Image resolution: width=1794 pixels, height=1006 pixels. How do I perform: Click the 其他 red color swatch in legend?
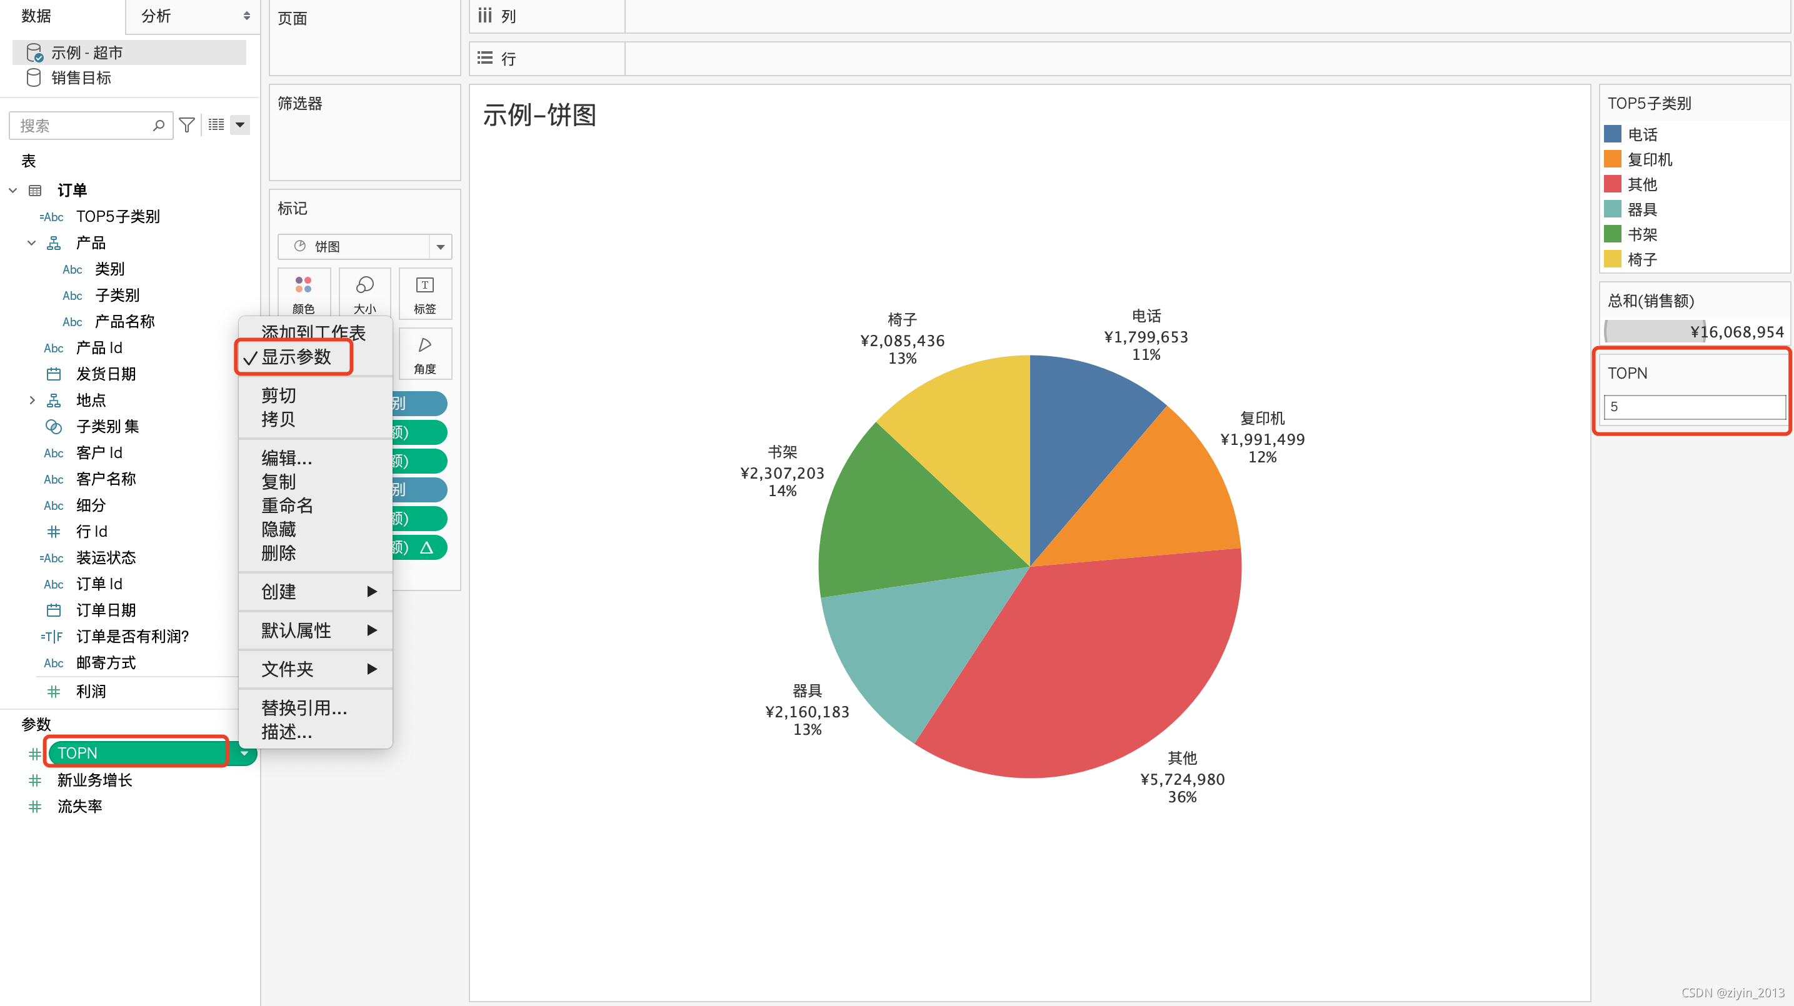(1612, 184)
